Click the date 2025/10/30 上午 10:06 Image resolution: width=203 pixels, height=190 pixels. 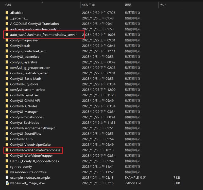(99, 35)
